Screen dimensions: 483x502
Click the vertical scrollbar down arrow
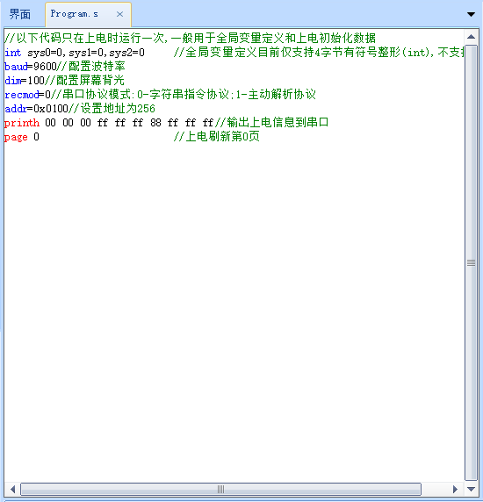tap(471, 489)
